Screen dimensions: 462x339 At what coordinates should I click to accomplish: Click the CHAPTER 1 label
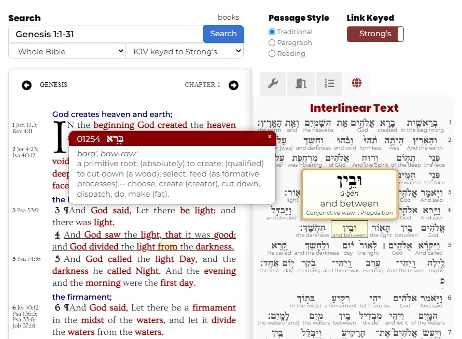pos(202,85)
